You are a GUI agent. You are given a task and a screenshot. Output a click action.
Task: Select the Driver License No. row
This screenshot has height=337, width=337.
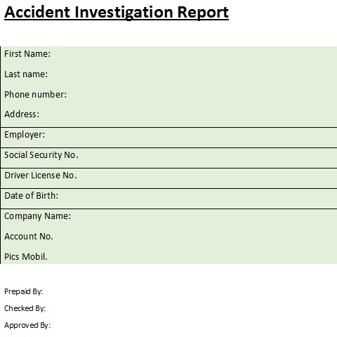169,178
